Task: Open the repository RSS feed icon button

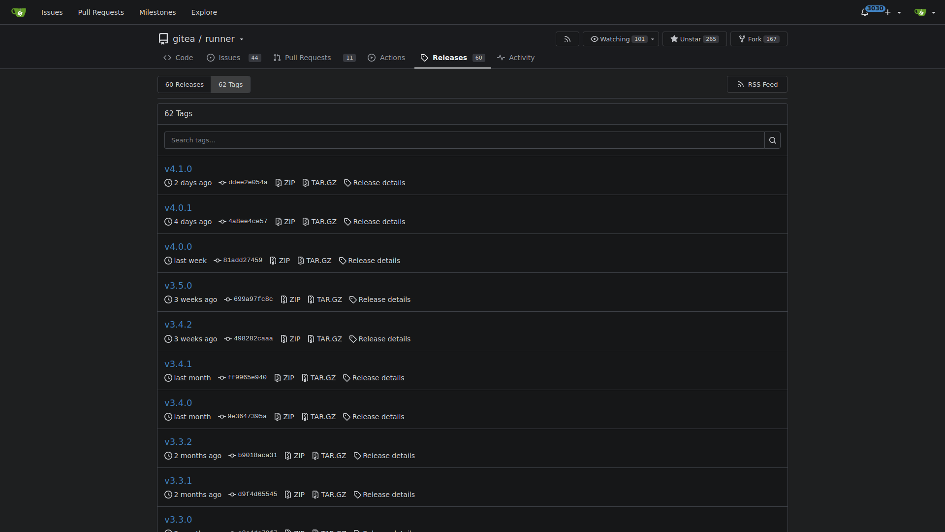Action: pos(567,39)
